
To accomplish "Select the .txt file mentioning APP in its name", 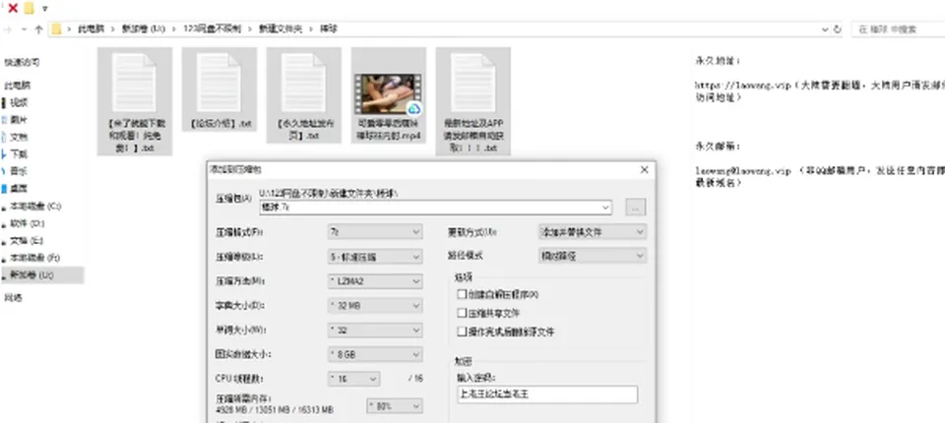I will click(473, 101).
